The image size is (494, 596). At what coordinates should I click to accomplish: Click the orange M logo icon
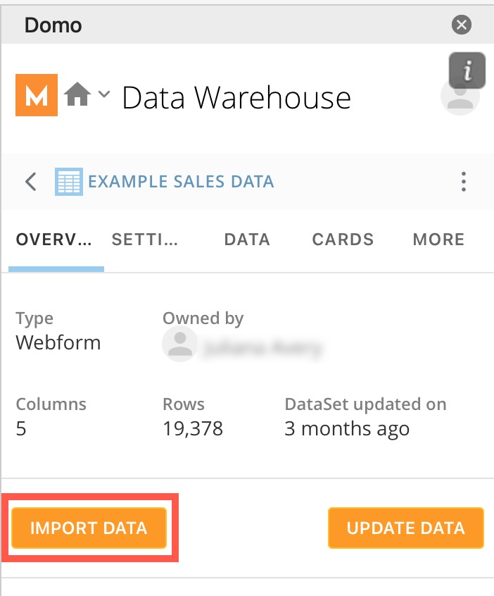[x=36, y=95]
